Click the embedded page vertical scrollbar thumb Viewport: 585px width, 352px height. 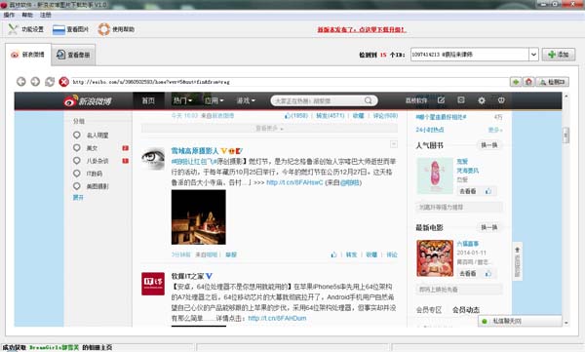point(565,136)
